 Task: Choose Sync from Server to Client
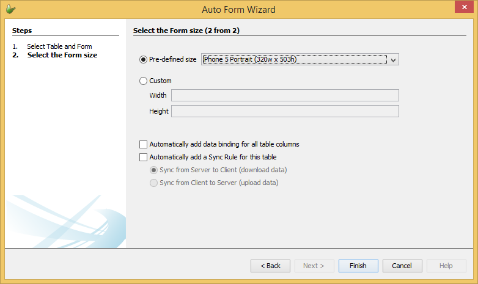click(154, 170)
